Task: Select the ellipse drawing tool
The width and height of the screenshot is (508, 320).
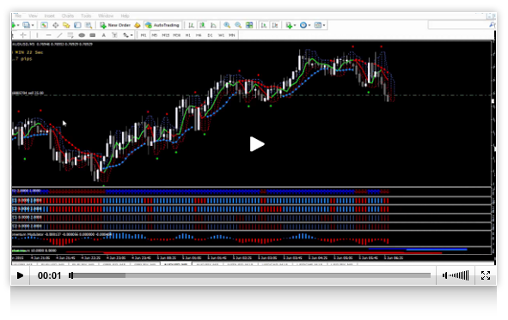Action: 82,35
